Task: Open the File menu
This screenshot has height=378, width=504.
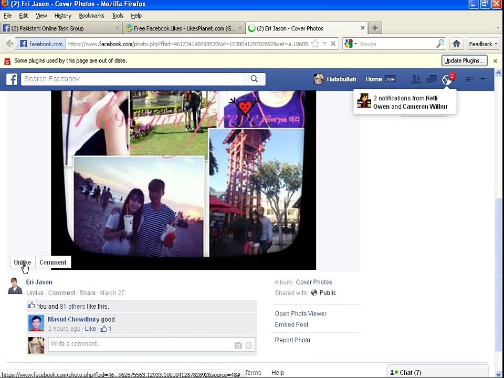Action: [x=7, y=16]
